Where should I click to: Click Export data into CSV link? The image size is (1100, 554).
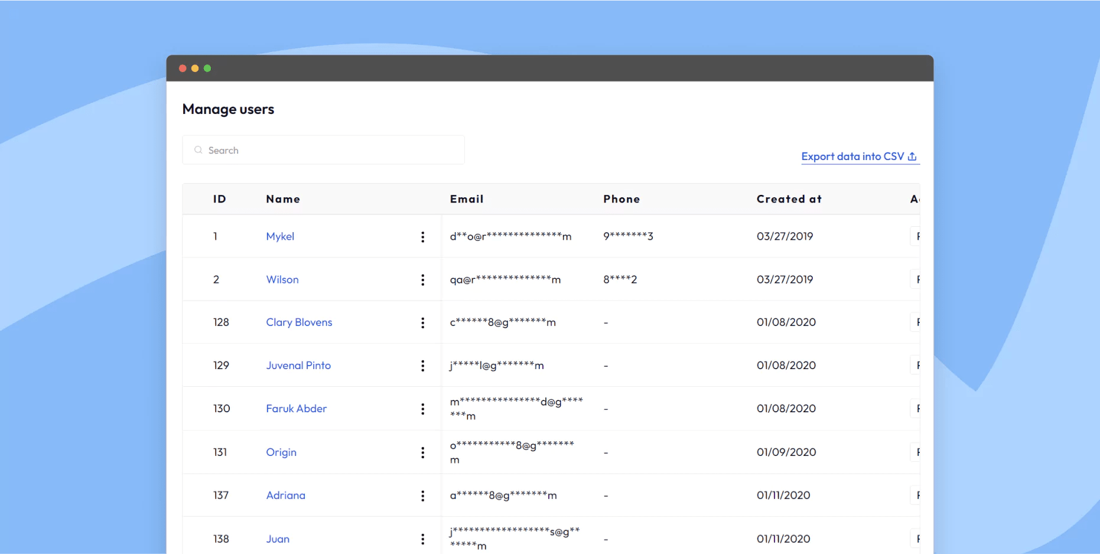(860, 157)
